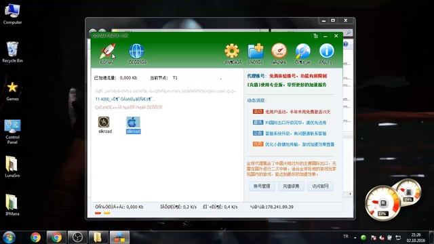The image size is (434, 244).
Task: Switch to the active Chrome window on taskbar
Action: pos(56,237)
